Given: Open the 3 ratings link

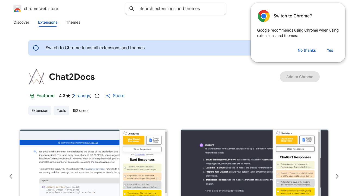Looking at the screenshot, I should [82, 96].
